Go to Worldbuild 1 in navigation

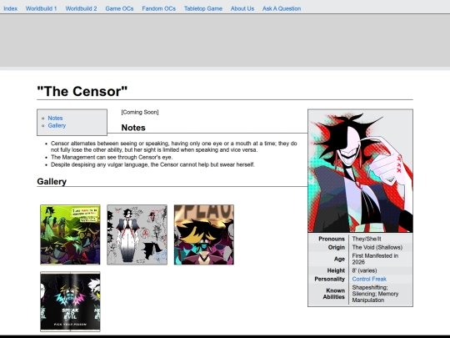point(42,8)
